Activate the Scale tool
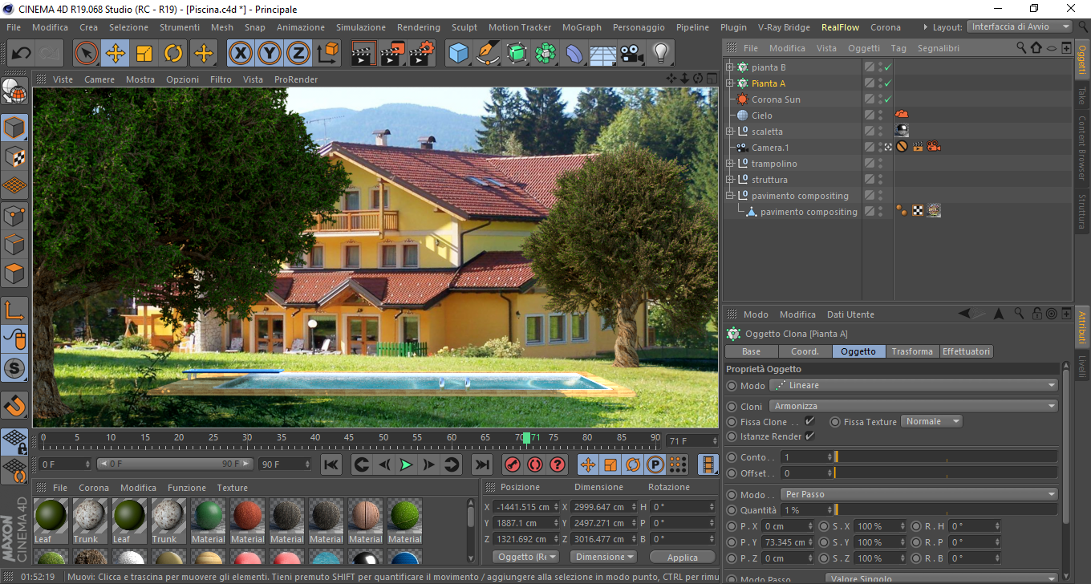Image resolution: width=1091 pixels, height=584 pixels. click(x=144, y=54)
